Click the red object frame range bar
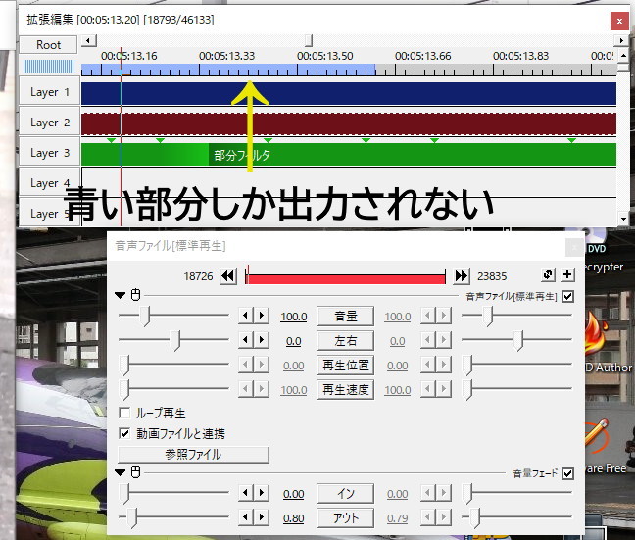Screen dimensions: 635x540 point(345,278)
